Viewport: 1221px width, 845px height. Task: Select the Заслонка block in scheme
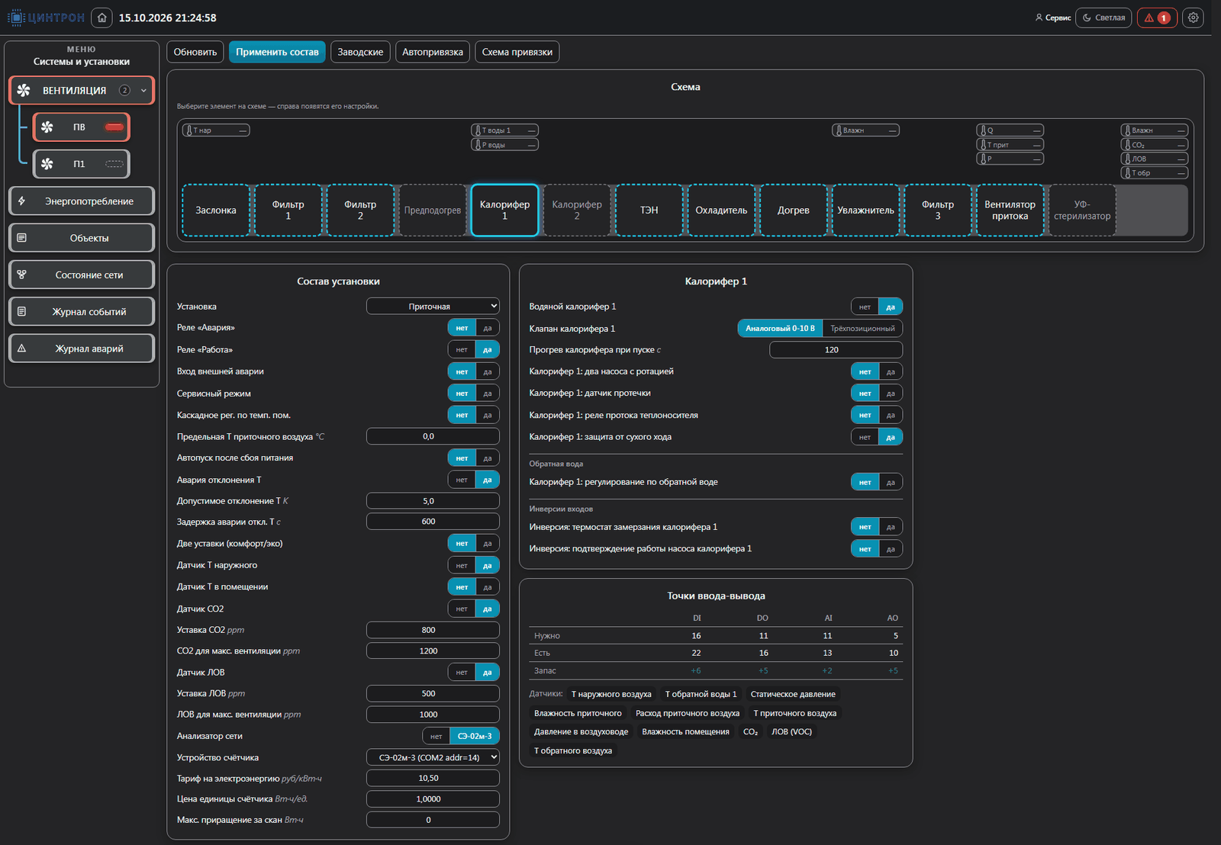coord(216,210)
